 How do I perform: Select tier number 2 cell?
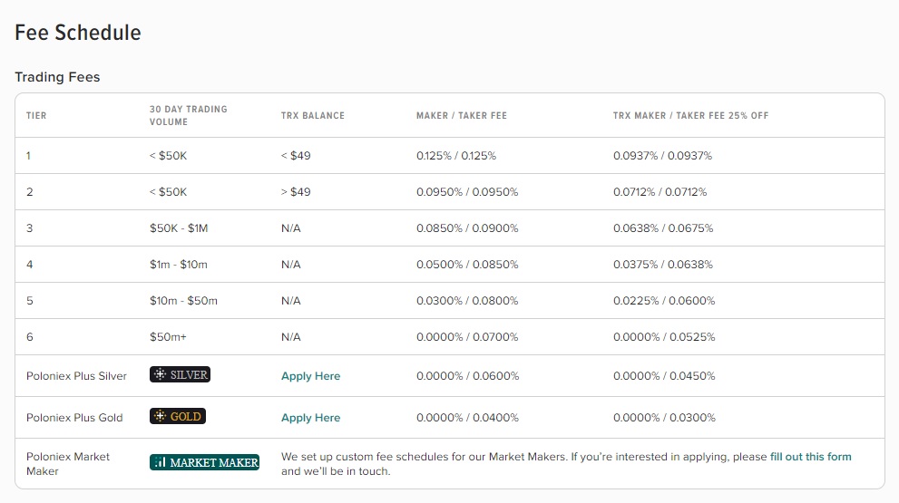30,192
